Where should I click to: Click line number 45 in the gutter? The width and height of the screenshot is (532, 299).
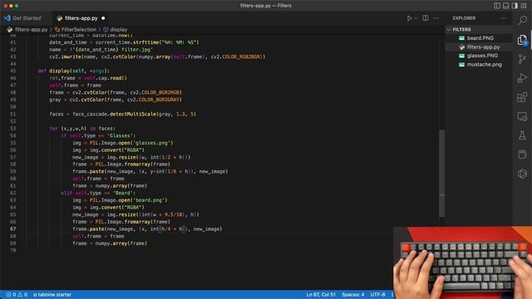coord(13,71)
